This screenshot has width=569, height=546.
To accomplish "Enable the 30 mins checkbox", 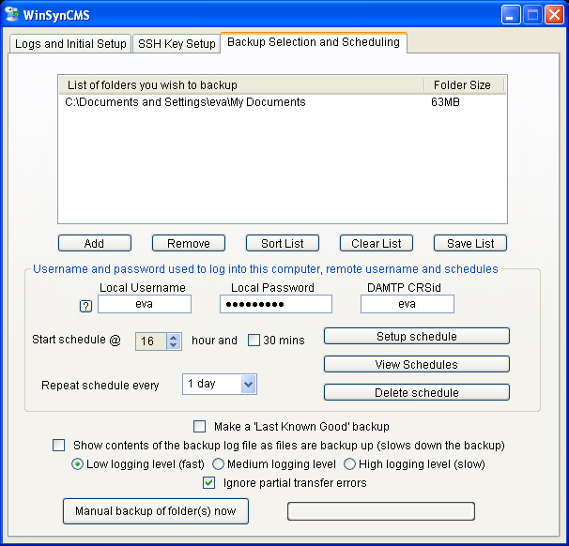I will (x=254, y=341).
